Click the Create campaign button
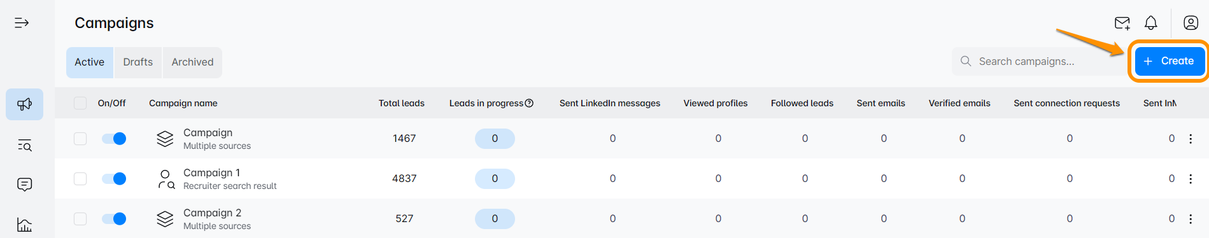The width and height of the screenshot is (1209, 238). pyautogui.click(x=1169, y=61)
